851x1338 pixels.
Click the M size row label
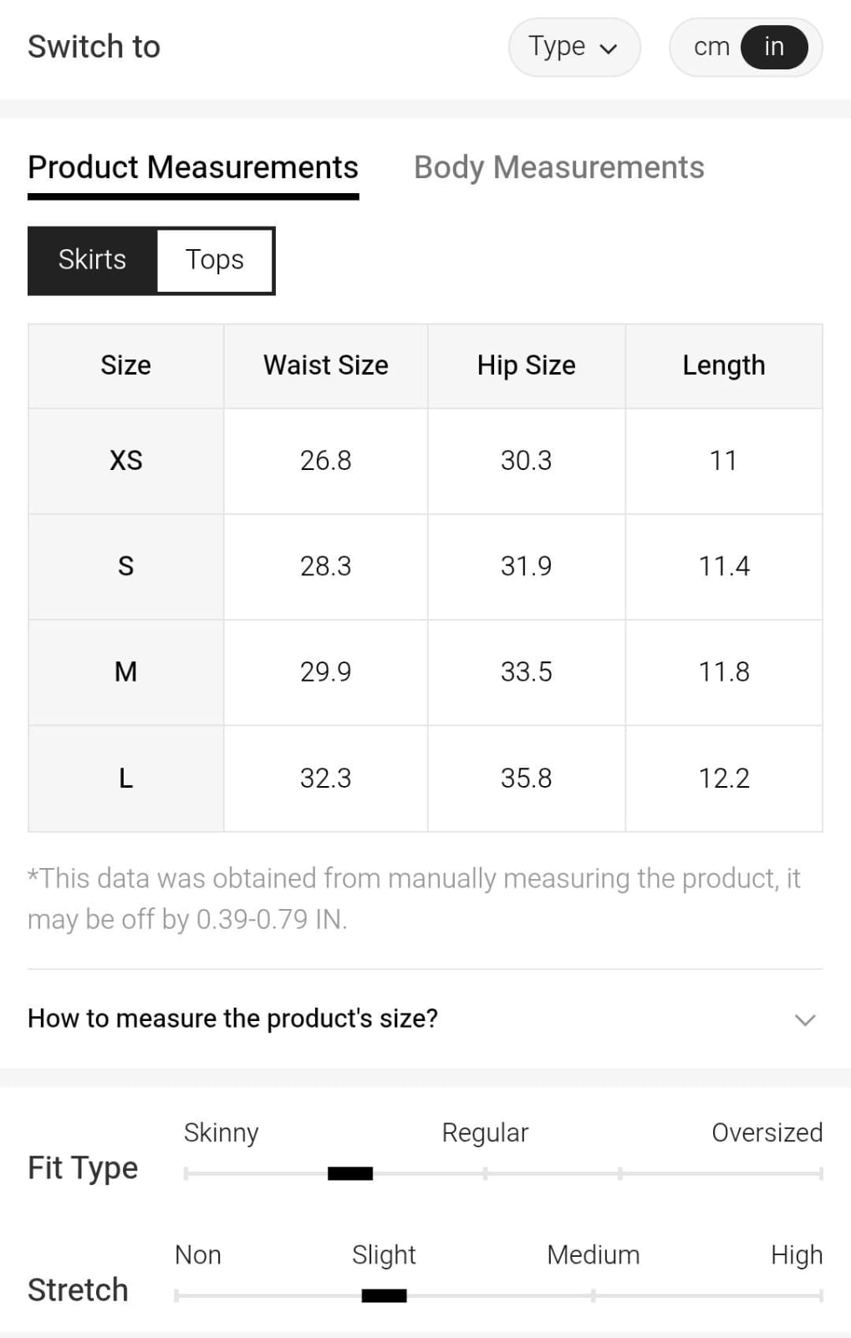126,672
